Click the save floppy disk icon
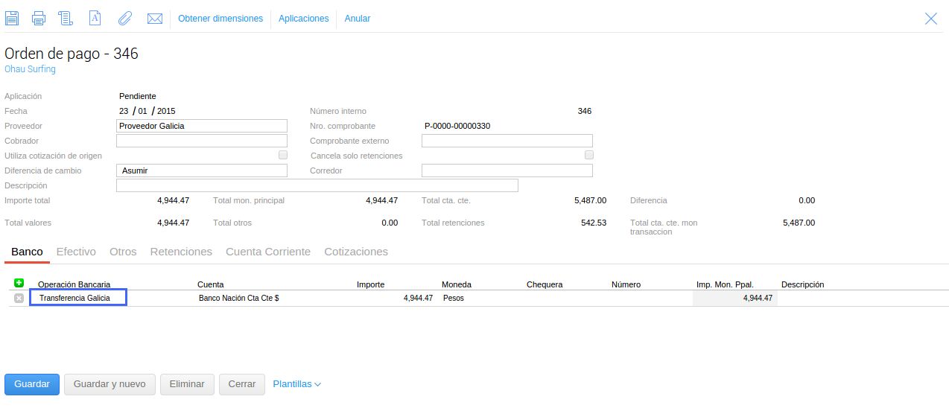This screenshot has width=949, height=408. click(12, 19)
